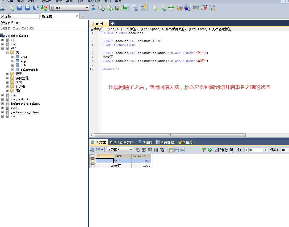
Task: Open the 只读 read-only mode dropdown
Action: point(120,150)
